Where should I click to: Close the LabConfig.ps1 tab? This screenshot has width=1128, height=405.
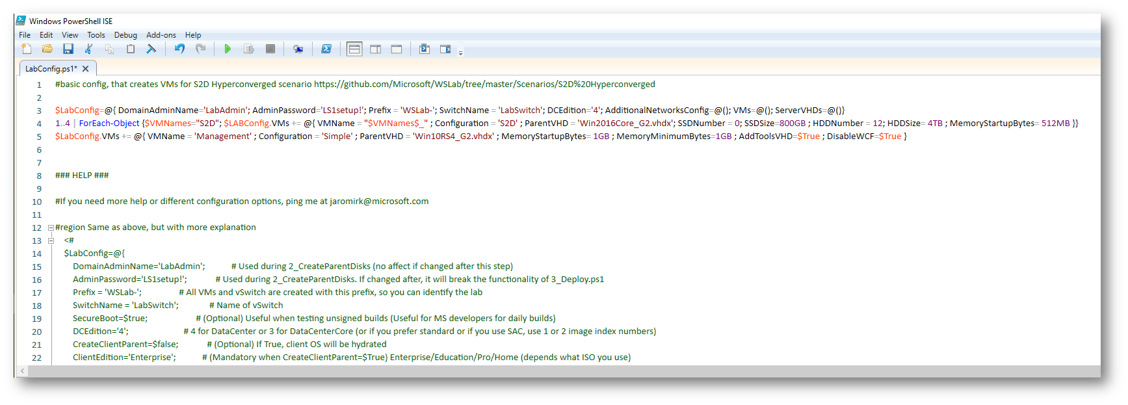pos(85,69)
